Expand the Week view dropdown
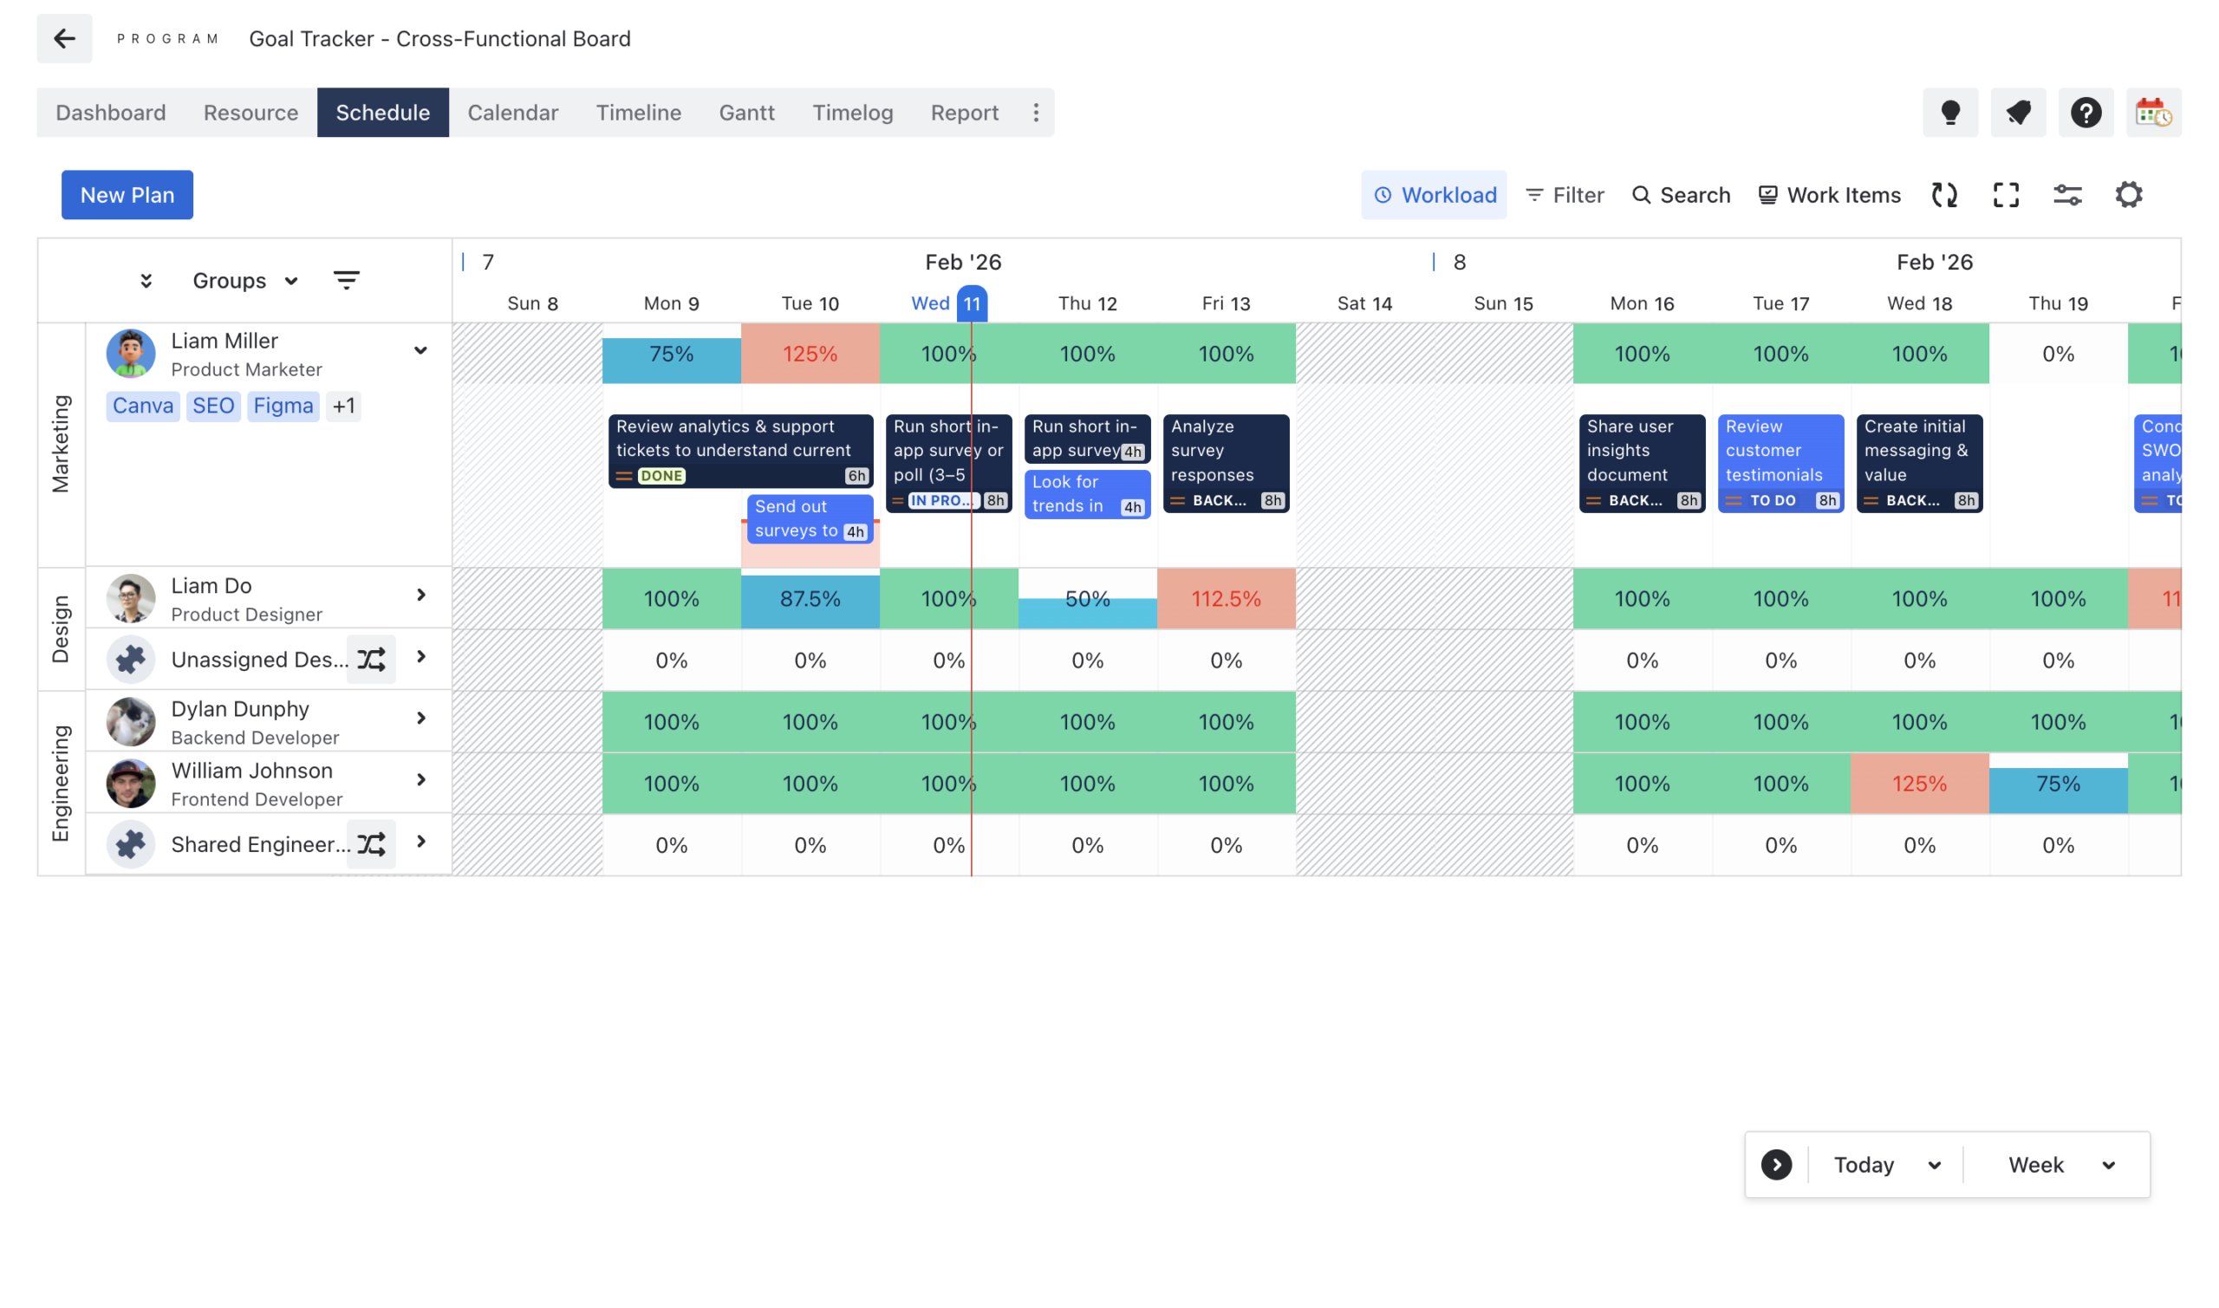 pos(2060,1165)
